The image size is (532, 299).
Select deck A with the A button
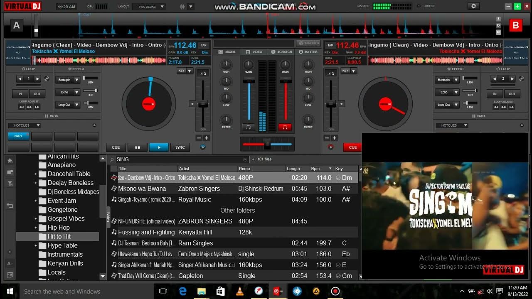pos(16,25)
